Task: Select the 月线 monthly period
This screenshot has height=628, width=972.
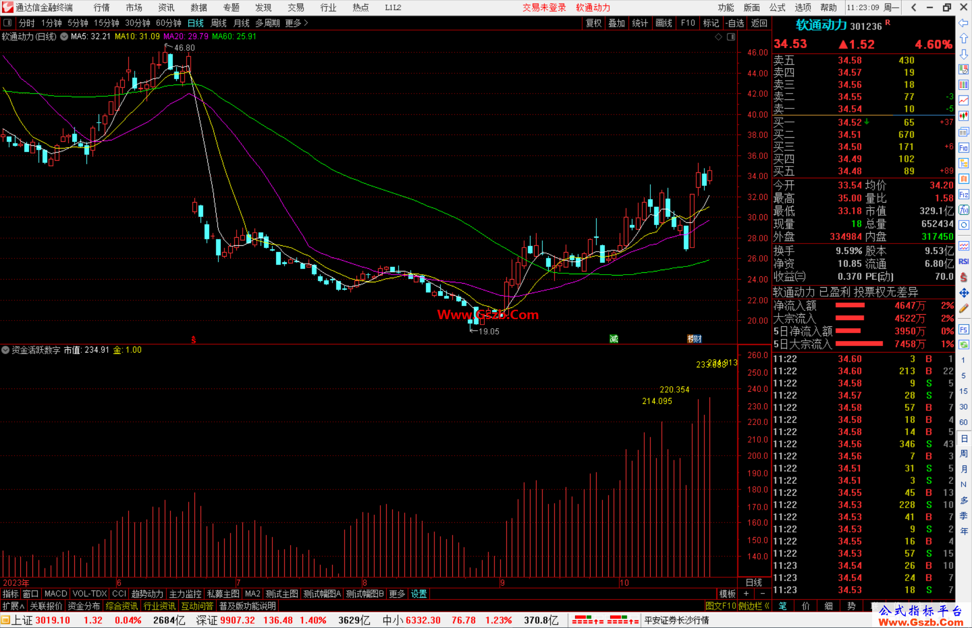Action: point(241,23)
